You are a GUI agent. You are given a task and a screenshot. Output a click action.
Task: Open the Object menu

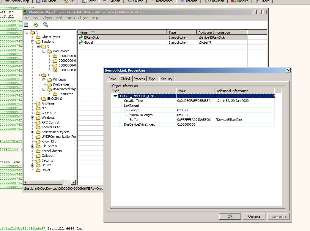pos(48,18)
